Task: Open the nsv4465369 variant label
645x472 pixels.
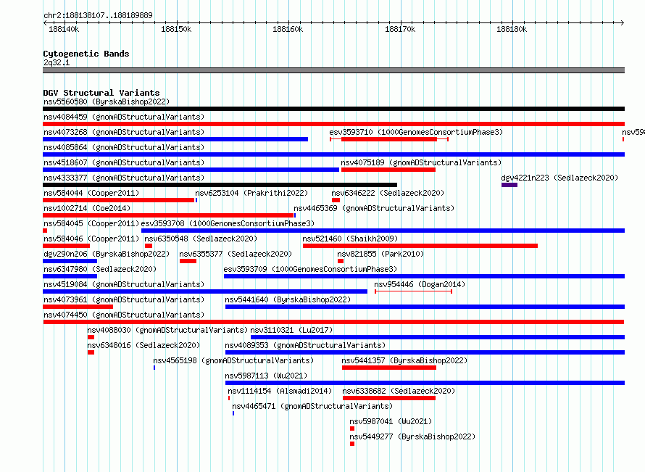Action: [x=374, y=208]
